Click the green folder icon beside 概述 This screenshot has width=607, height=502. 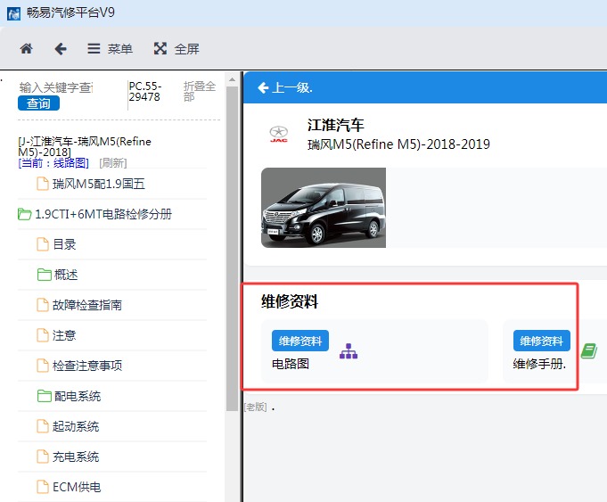(x=45, y=275)
